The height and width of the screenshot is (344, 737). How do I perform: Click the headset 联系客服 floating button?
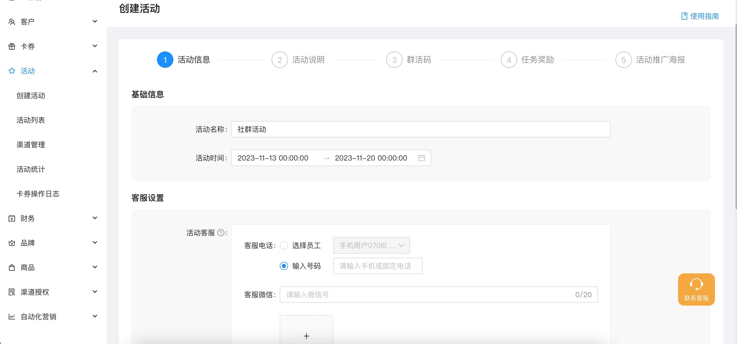coord(696,289)
